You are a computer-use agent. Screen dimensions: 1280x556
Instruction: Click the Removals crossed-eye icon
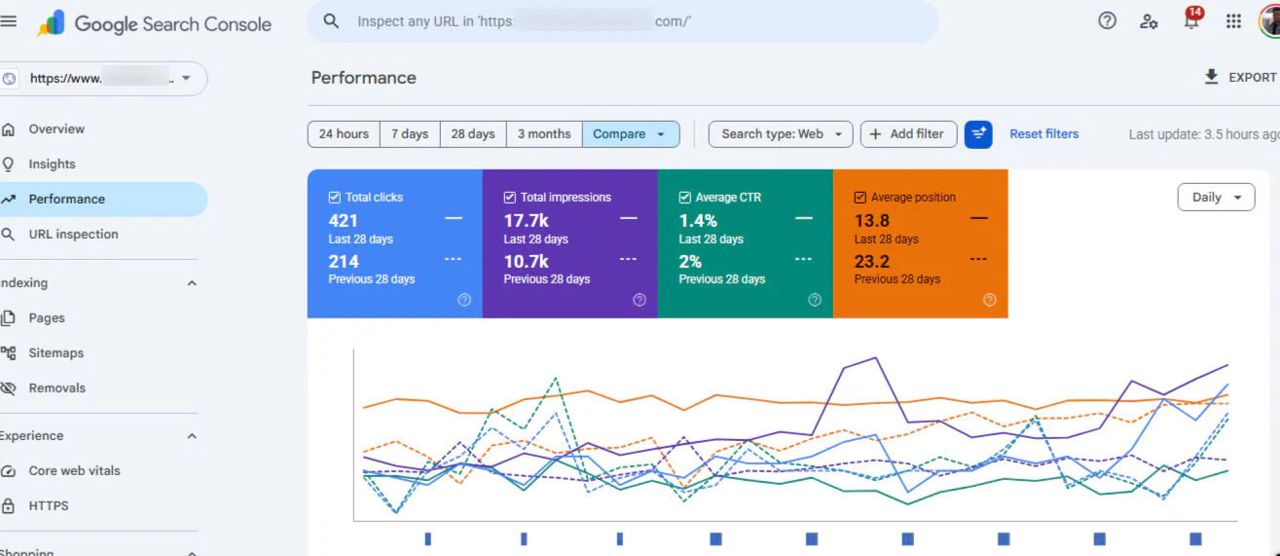9,388
